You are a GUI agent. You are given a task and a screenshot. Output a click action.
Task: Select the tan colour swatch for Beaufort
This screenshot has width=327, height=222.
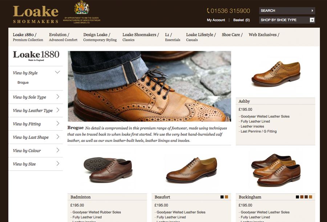[226, 197]
